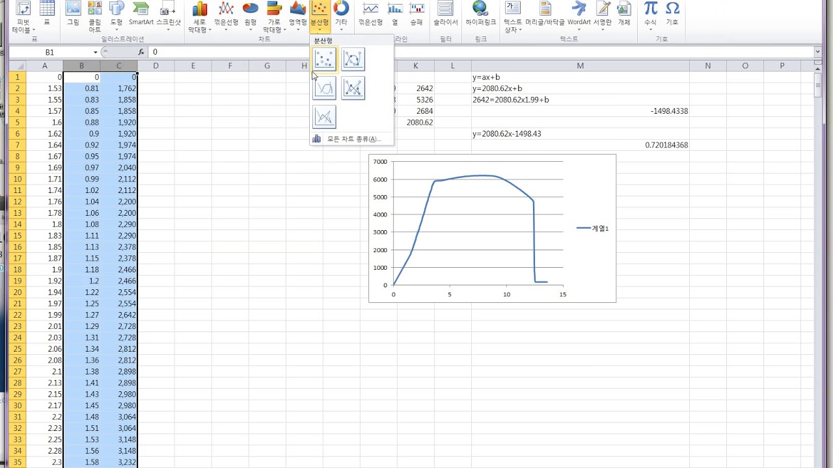Select column D header

coord(156,66)
